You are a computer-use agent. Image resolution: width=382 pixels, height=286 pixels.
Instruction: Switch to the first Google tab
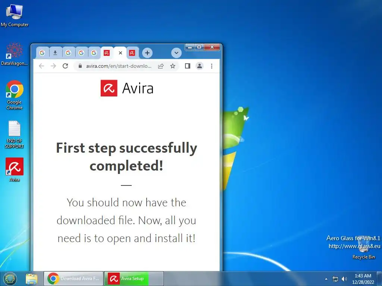point(42,53)
